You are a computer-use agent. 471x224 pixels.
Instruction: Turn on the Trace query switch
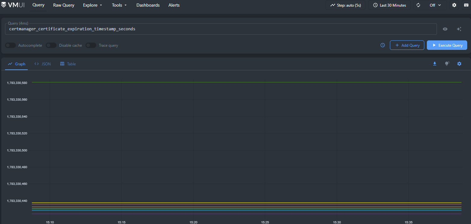[91, 45]
